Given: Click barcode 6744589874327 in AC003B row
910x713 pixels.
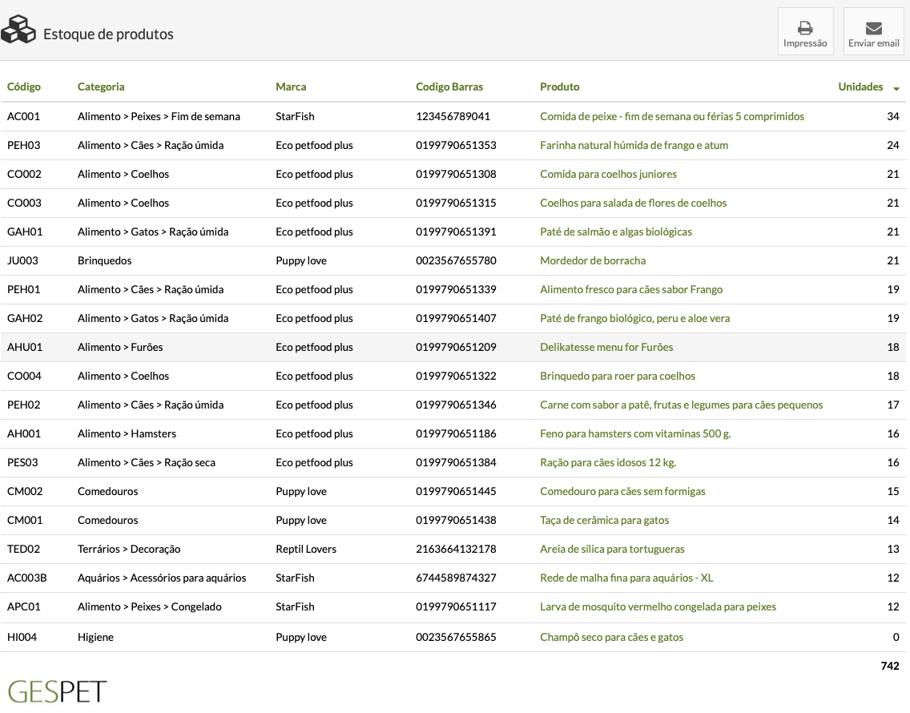Looking at the screenshot, I should [x=456, y=578].
